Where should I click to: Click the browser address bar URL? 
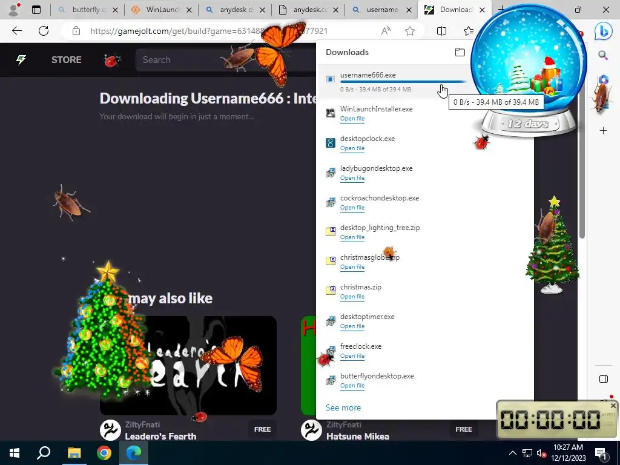coord(208,31)
